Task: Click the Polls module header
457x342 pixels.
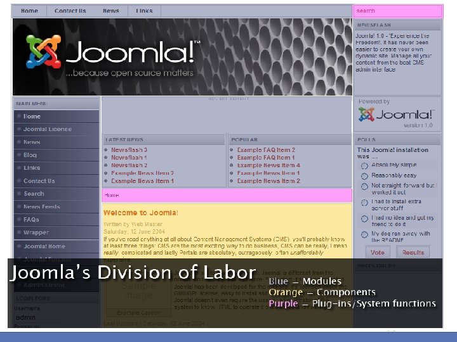Action: pos(397,139)
